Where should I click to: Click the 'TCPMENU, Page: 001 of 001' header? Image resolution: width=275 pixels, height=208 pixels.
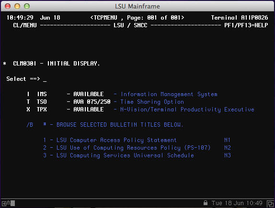137,18
